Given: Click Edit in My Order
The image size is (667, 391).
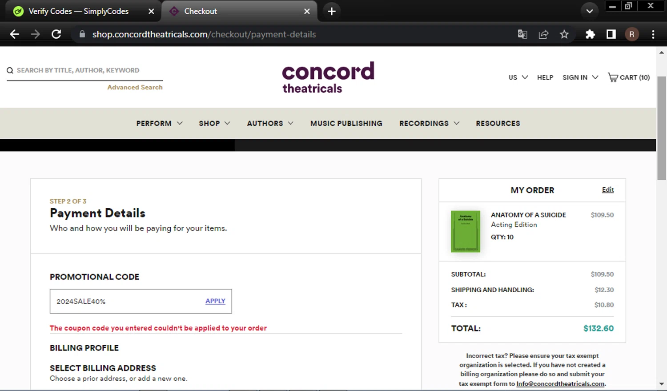Looking at the screenshot, I should click(x=608, y=189).
